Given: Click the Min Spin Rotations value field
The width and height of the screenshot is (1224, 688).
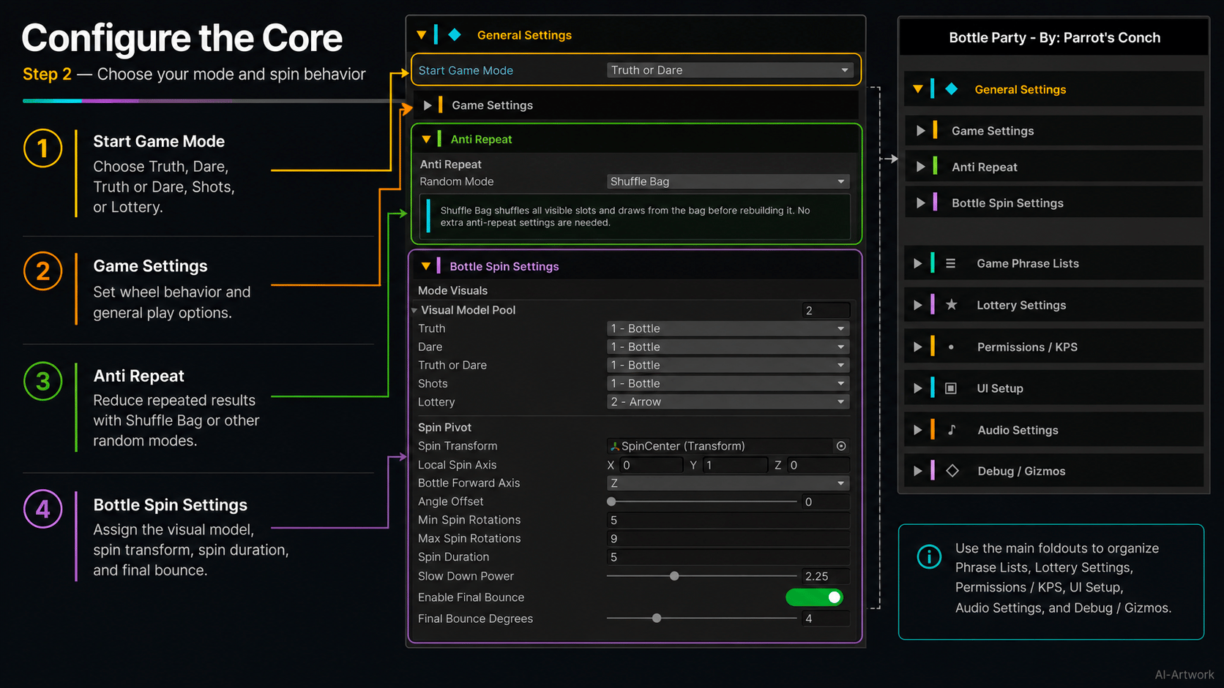Looking at the screenshot, I should point(728,521).
